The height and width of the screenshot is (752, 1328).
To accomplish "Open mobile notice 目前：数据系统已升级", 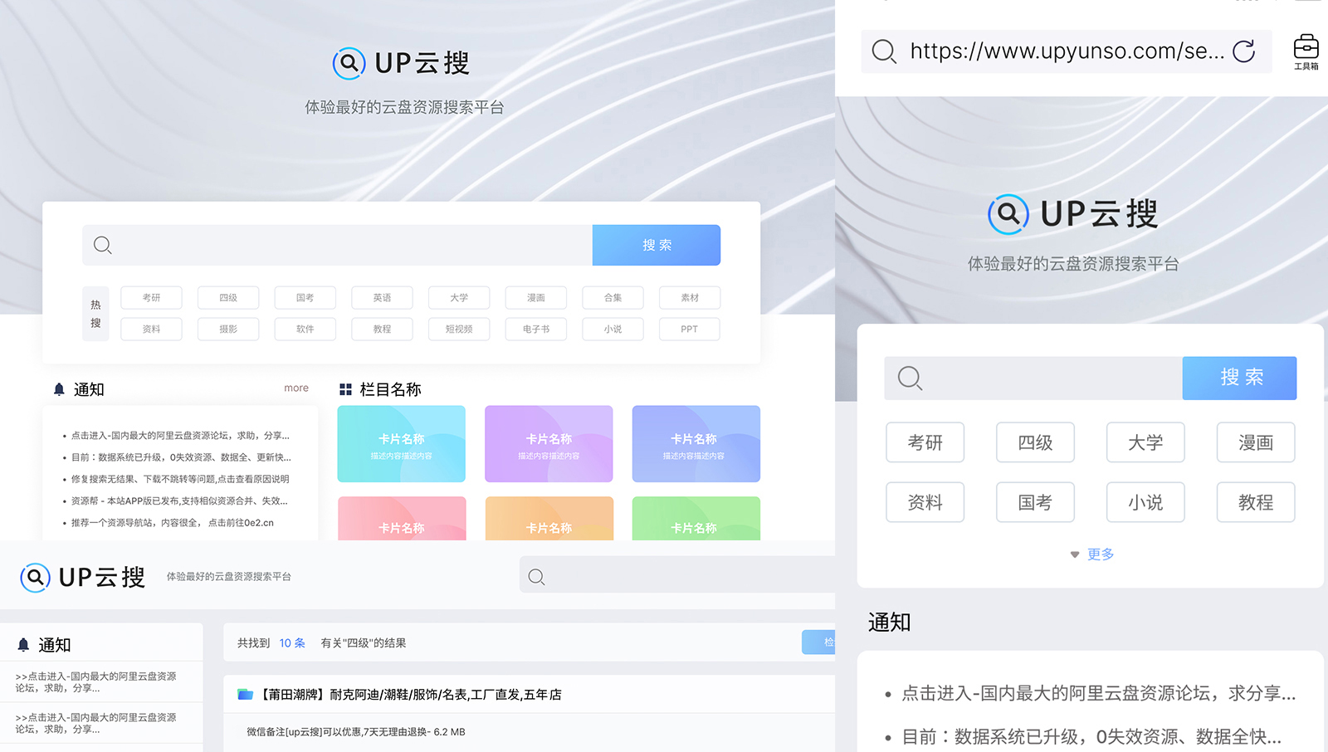I will coord(1091,736).
